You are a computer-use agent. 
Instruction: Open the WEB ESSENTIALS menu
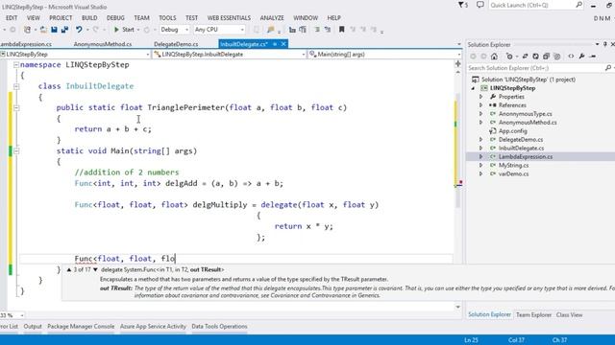229,18
